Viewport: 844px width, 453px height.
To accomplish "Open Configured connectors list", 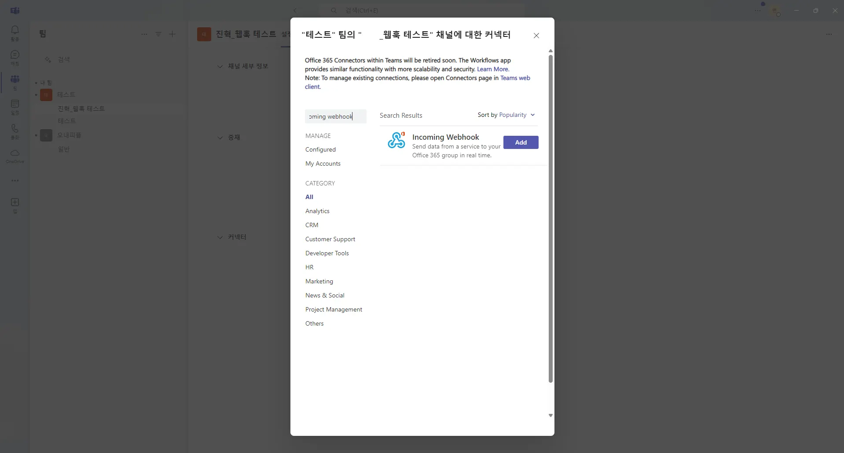I will pos(320,150).
